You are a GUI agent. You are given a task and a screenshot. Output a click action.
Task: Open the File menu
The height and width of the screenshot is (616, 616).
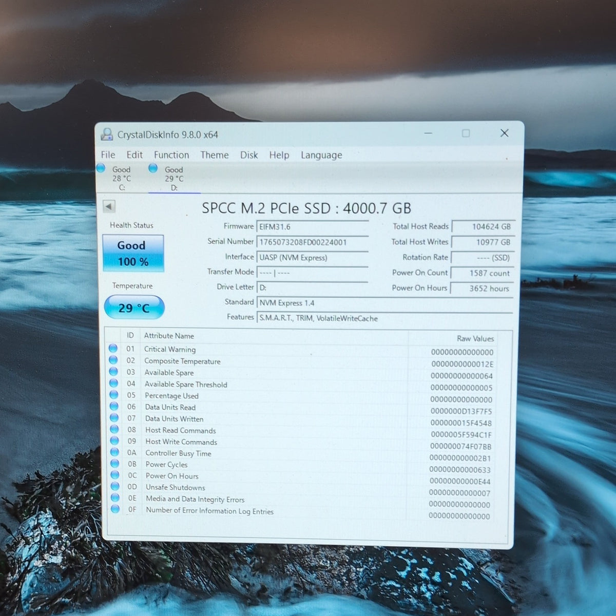[x=108, y=155]
